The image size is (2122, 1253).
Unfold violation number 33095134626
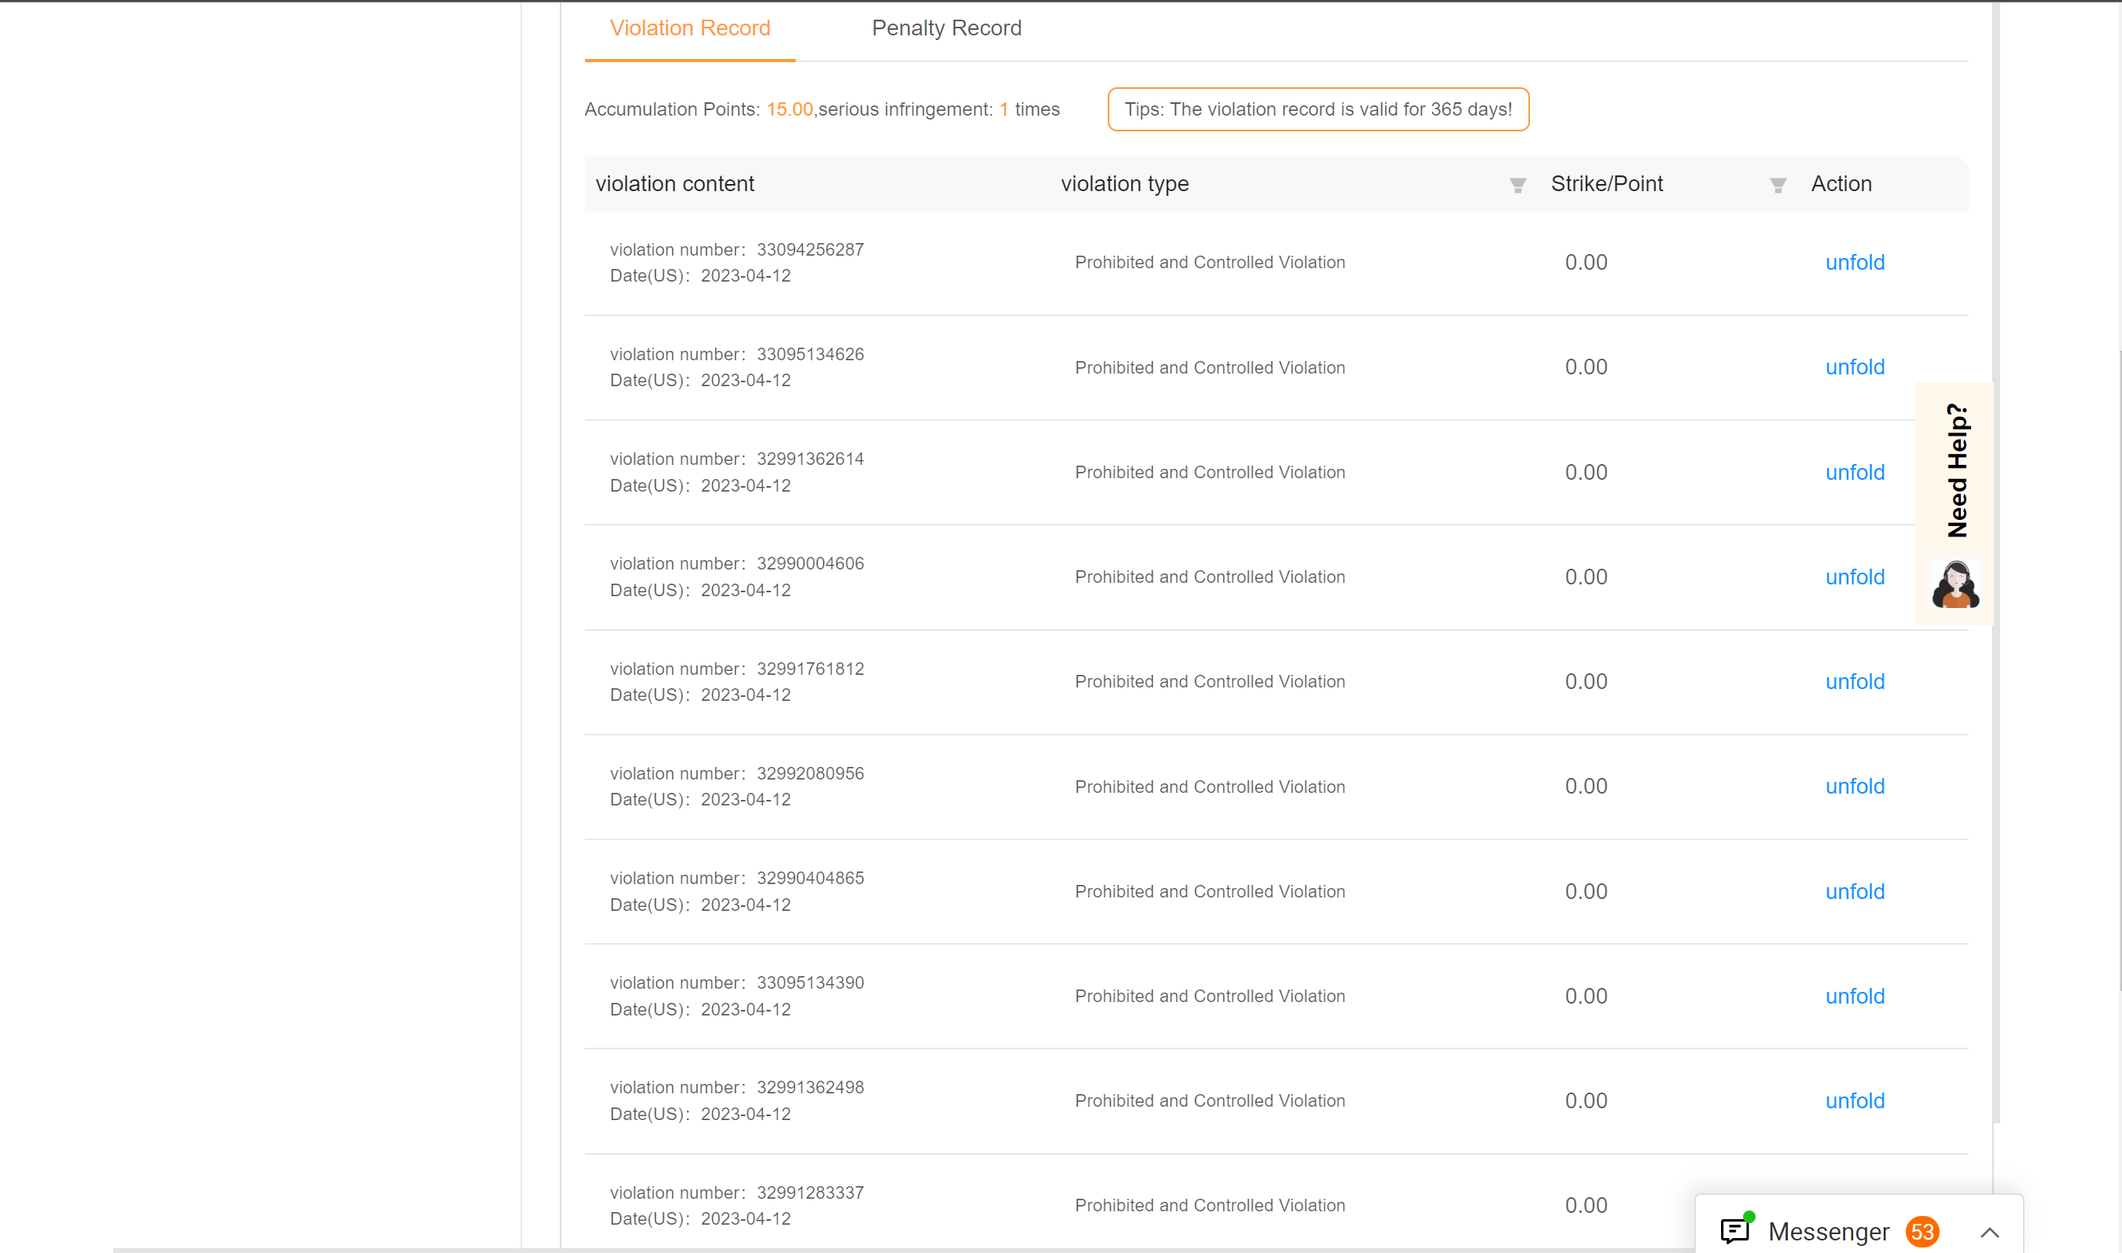point(1855,367)
